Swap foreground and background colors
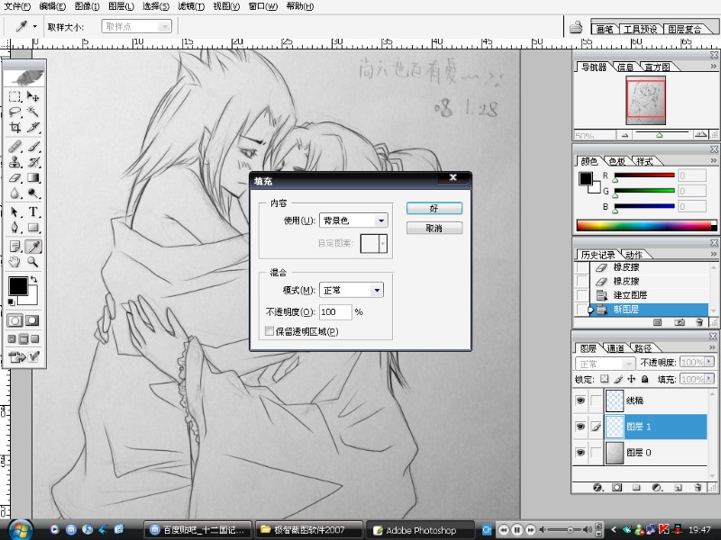The image size is (721, 540). point(34,279)
